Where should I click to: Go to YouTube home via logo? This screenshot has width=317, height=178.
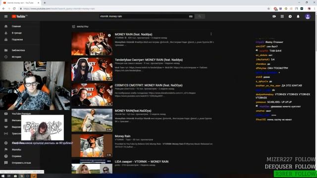[19, 16]
